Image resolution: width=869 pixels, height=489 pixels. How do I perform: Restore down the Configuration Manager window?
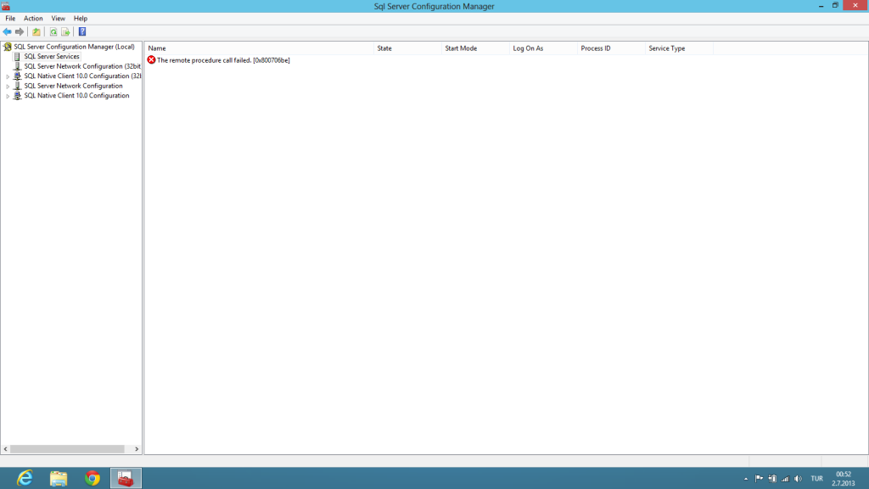(x=835, y=6)
